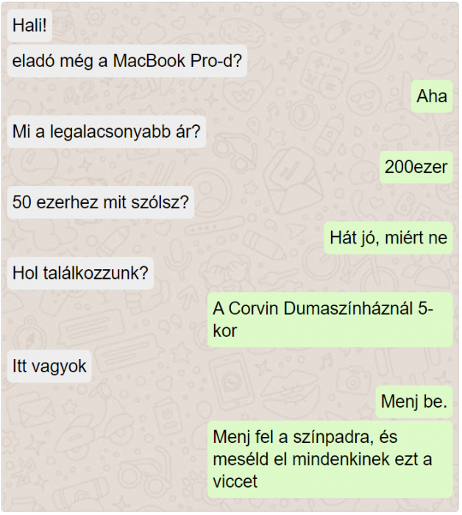This screenshot has height=515, width=462.
Task: Select the "Hol találkozzunk?" message bubble
Action: pos(80,273)
